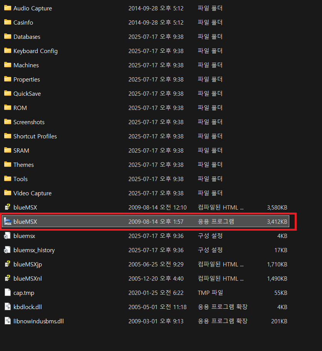Click the date "2005-05-01 오전 11:18"
The image size is (322, 351).
coord(157,307)
